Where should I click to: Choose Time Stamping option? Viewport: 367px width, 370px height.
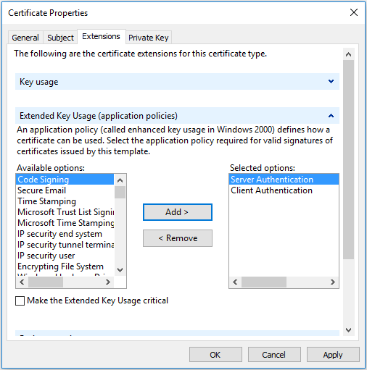click(x=65, y=201)
